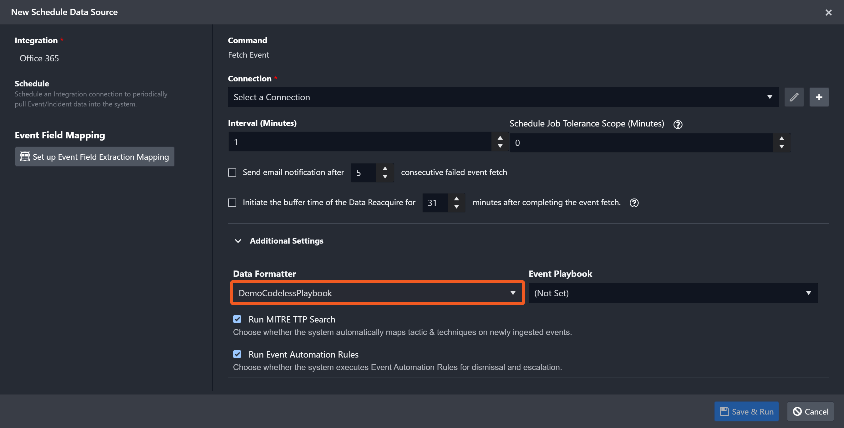Open the Data Formatter dropdown

pos(377,293)
